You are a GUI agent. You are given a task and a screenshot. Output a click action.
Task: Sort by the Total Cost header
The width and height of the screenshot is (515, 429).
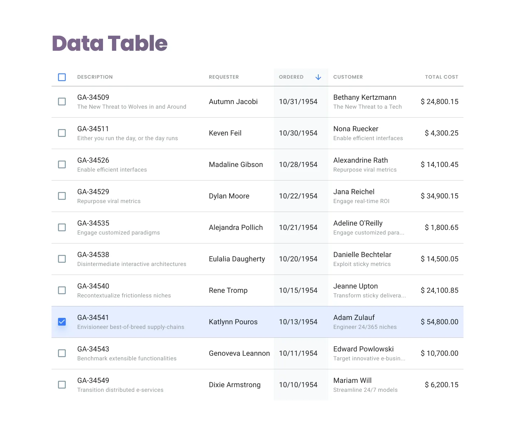click(441, 77)
